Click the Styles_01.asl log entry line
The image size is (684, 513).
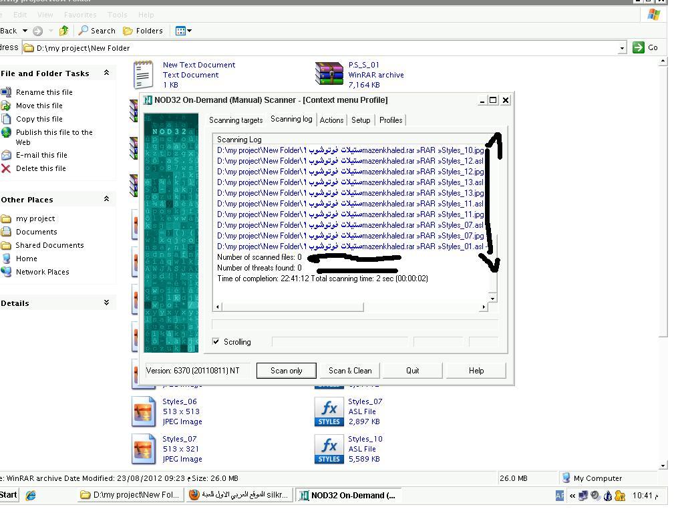pyautogui.click(x=350, y=246)
